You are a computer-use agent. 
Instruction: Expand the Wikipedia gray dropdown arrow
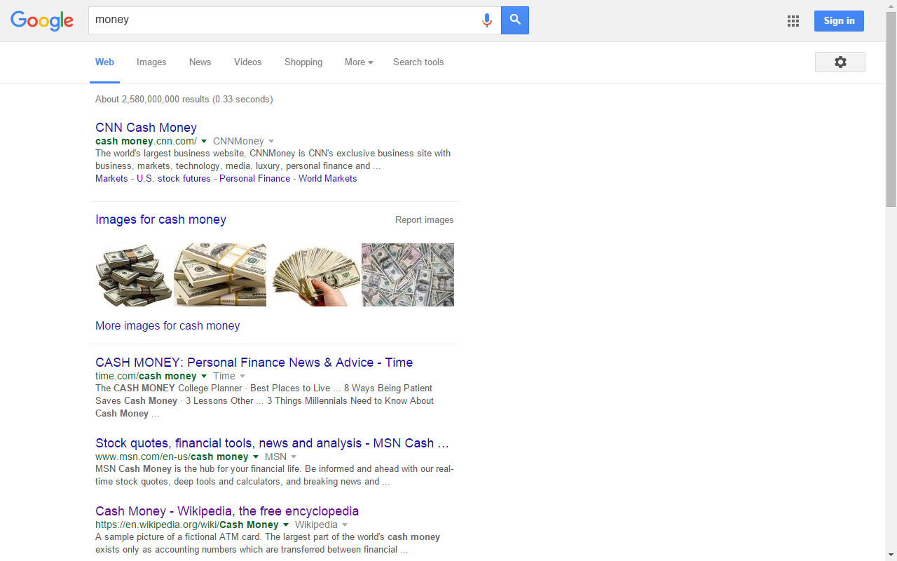[345, 525]
